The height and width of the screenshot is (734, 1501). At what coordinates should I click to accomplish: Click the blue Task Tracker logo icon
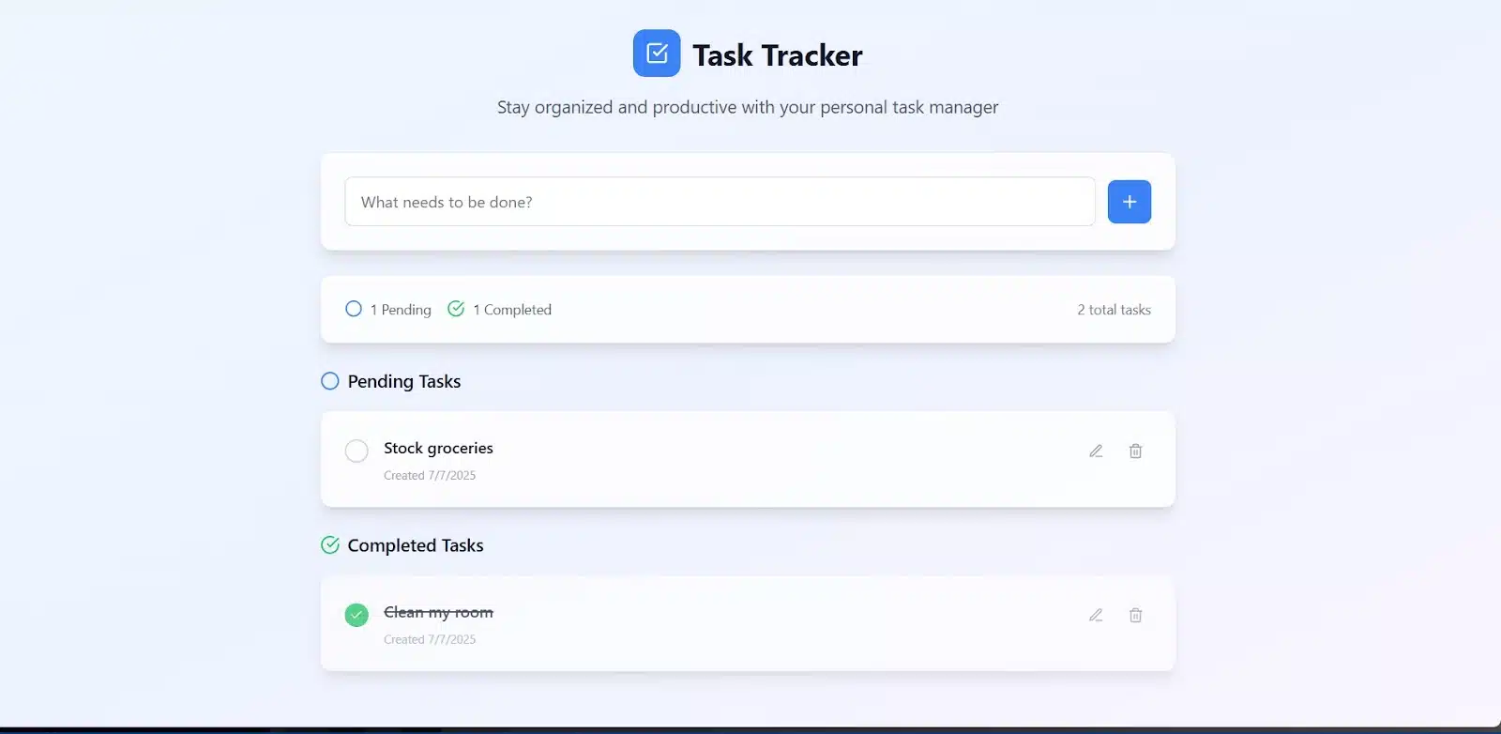pos(657,54)
